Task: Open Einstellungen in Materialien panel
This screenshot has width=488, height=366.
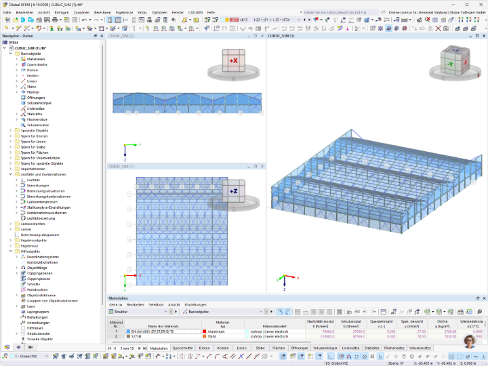Action: (195, 305)
